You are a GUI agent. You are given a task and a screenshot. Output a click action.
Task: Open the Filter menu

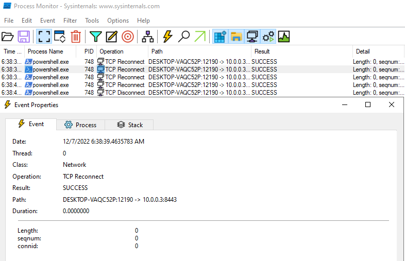(x=70, y=21)
